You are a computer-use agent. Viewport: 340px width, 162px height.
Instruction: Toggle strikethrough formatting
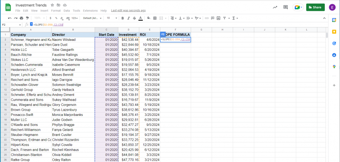pyautogui.click(x=134, y=18)
